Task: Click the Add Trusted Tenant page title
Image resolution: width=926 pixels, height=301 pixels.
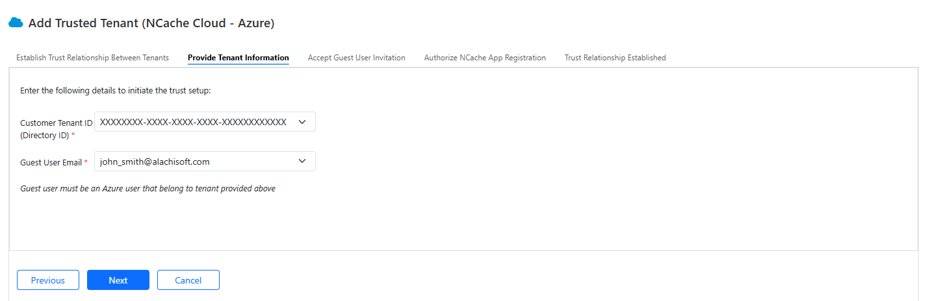Action: (x=151, y=23)
